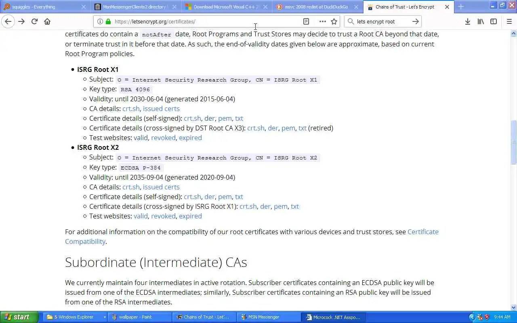Open ISRG Root X1 expired test website
The height and width of the screenshot is (323, 517).
[190, 138]
